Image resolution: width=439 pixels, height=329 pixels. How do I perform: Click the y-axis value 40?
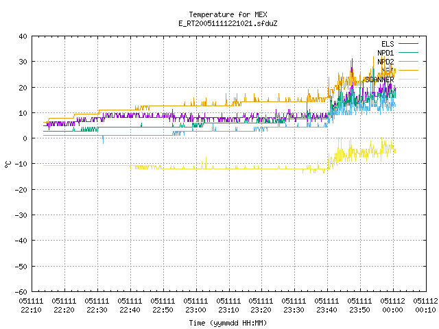pos(23,36)
